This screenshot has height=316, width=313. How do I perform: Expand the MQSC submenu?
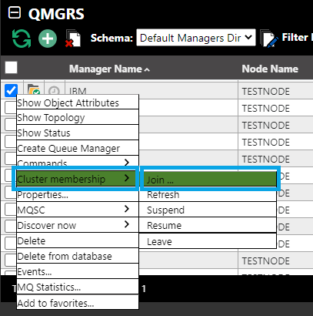(x=78, y=210)
